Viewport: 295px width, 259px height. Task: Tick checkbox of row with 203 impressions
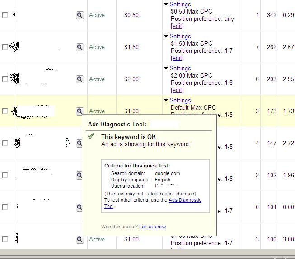coord(5,79)
